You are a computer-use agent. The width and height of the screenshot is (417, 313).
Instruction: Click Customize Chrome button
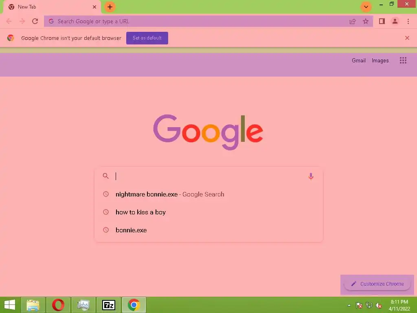[x=377, y=284]
